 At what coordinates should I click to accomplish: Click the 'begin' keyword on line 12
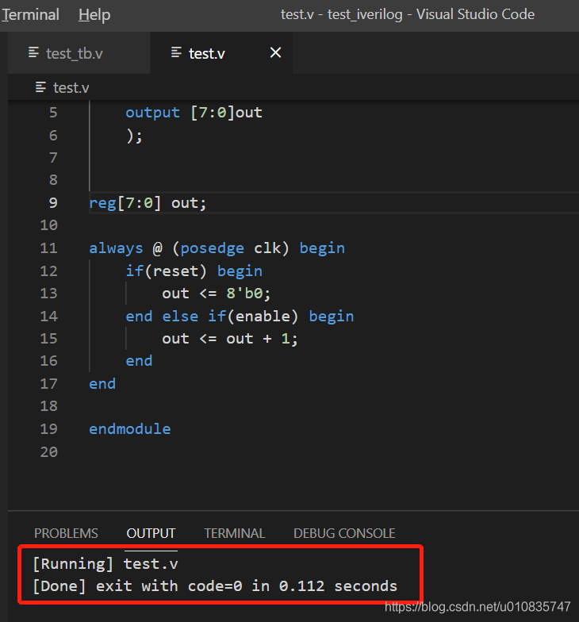pyautogui.click(x=240, y=271)
